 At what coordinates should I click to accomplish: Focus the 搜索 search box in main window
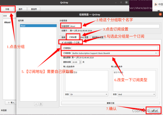(9, 16)
